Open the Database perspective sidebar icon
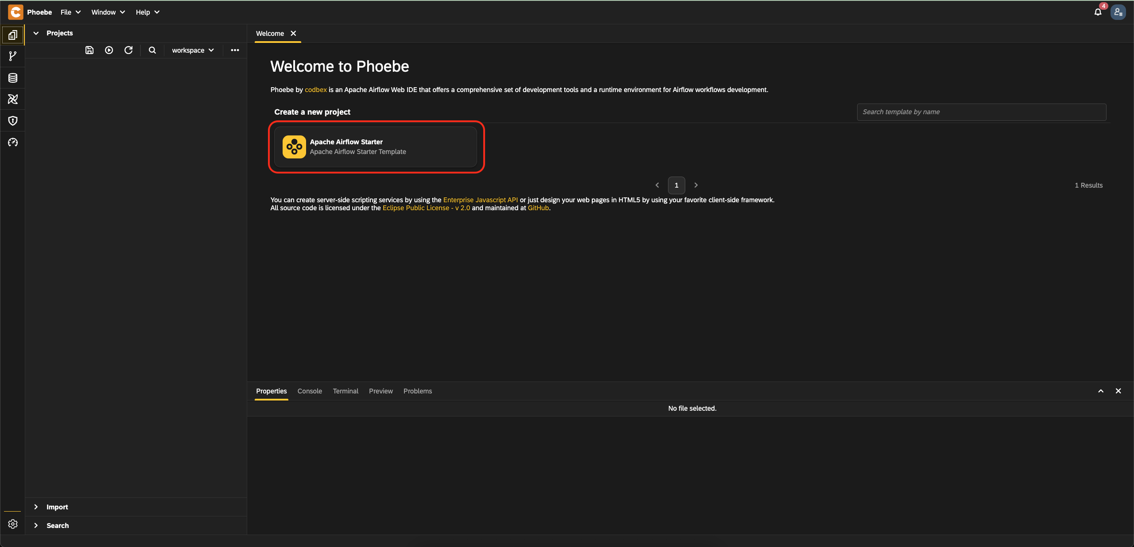 pos(13,78)
